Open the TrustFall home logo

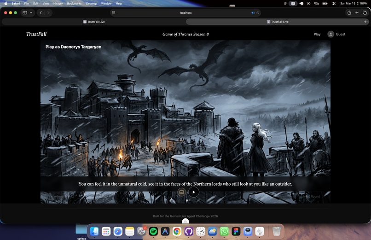36,34
